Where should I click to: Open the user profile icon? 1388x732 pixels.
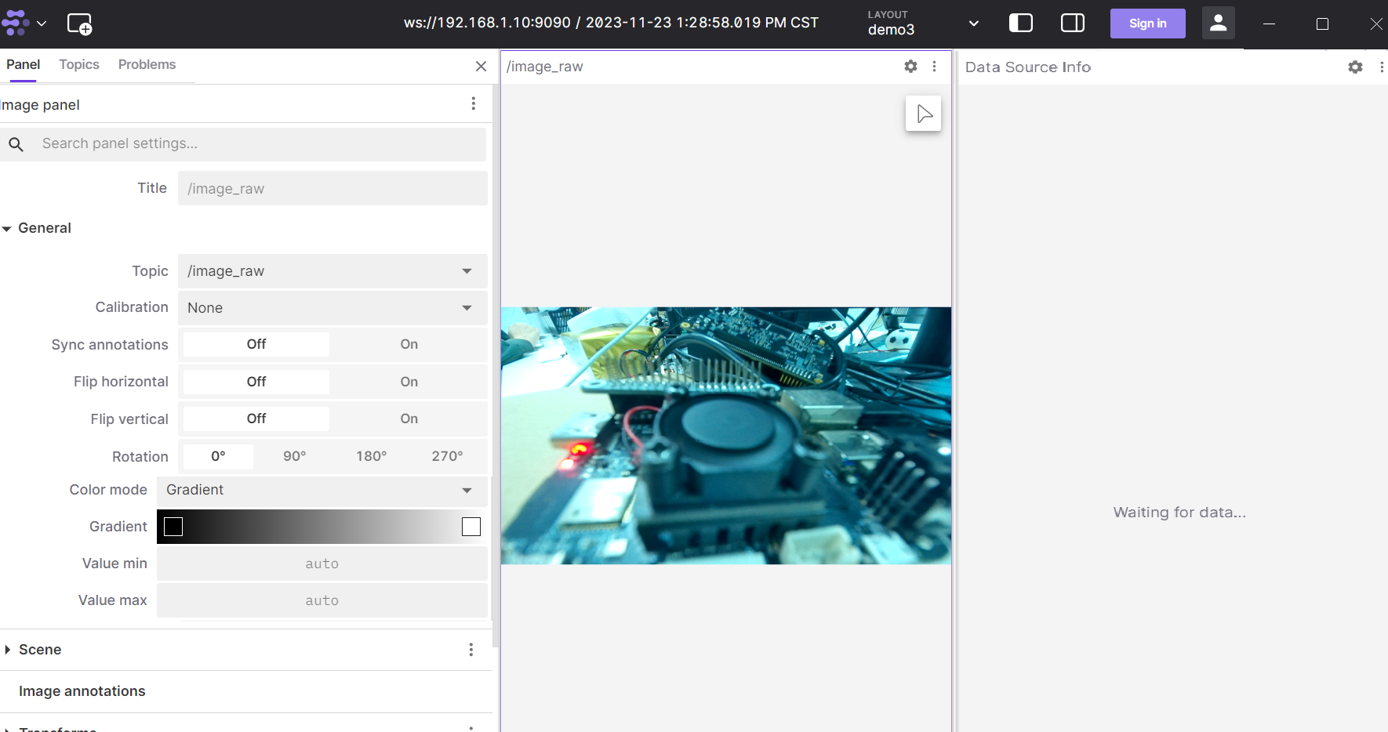(x=1218, y=23)
